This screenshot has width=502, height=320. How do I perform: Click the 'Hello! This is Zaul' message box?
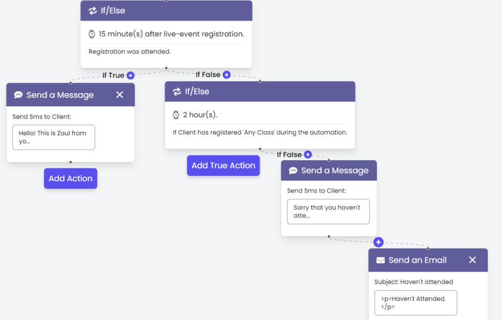[x=53, y=137]
